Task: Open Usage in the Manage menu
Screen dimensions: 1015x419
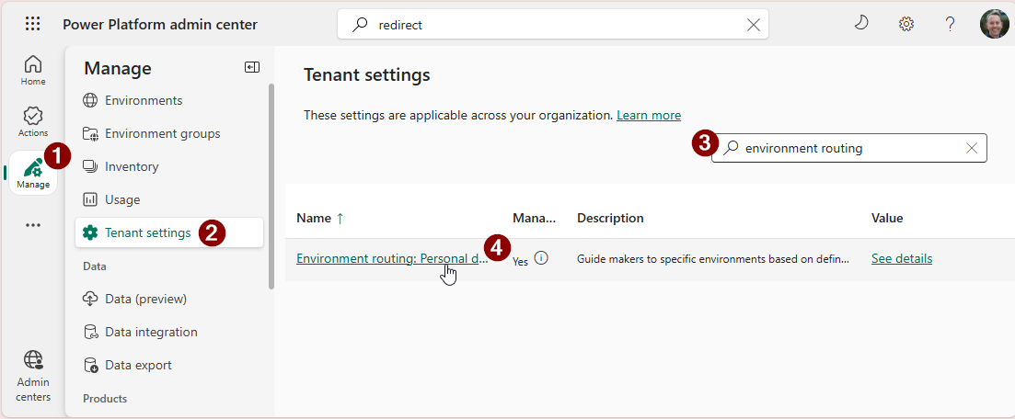Action: pos(122,199)
